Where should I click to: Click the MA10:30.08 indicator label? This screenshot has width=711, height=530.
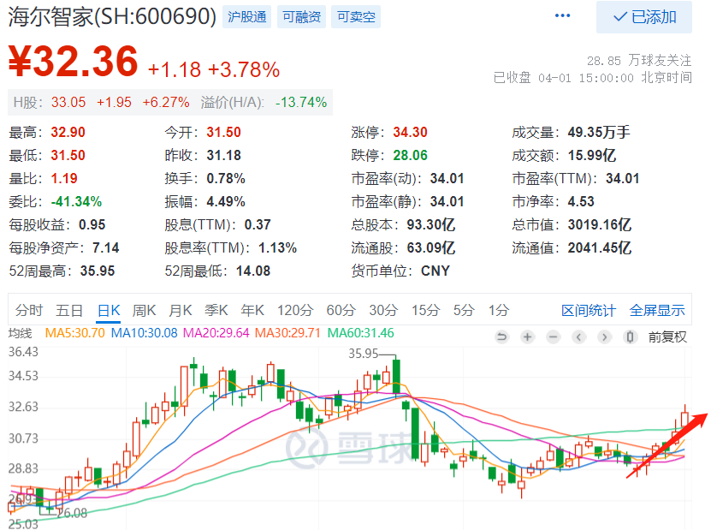[x=145, y=333]
